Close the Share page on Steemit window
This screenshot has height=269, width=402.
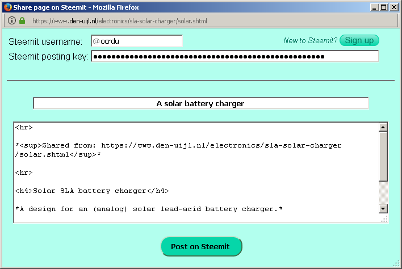(x=394, y=7)
